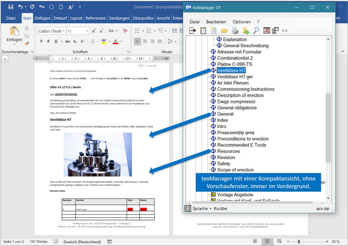Open the Bearbeiten menu in texManager
348x246 pixels.
pos(216,22)
